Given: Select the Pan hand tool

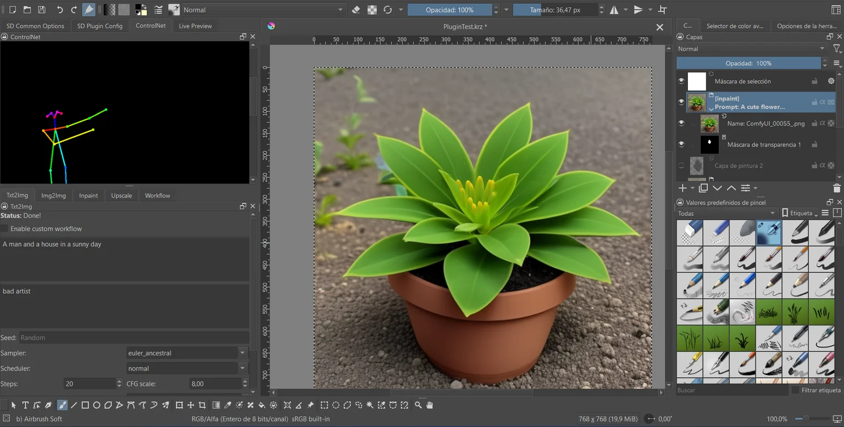Looking at the screenshot, I should coord(430,405).
